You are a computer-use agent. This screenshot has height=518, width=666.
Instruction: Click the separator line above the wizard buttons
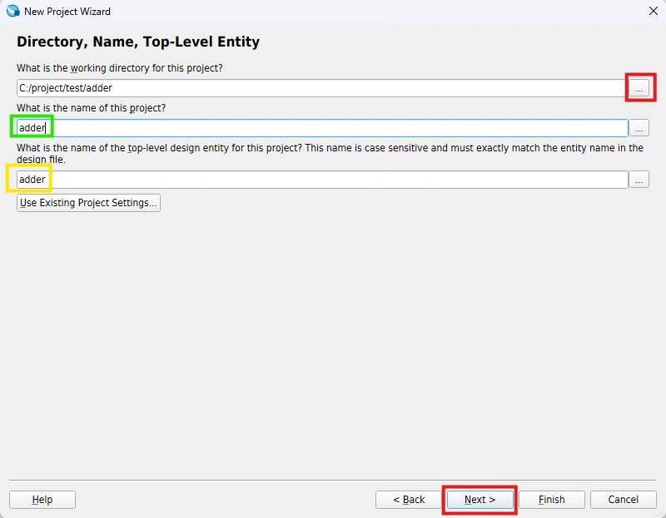point(333,480)
